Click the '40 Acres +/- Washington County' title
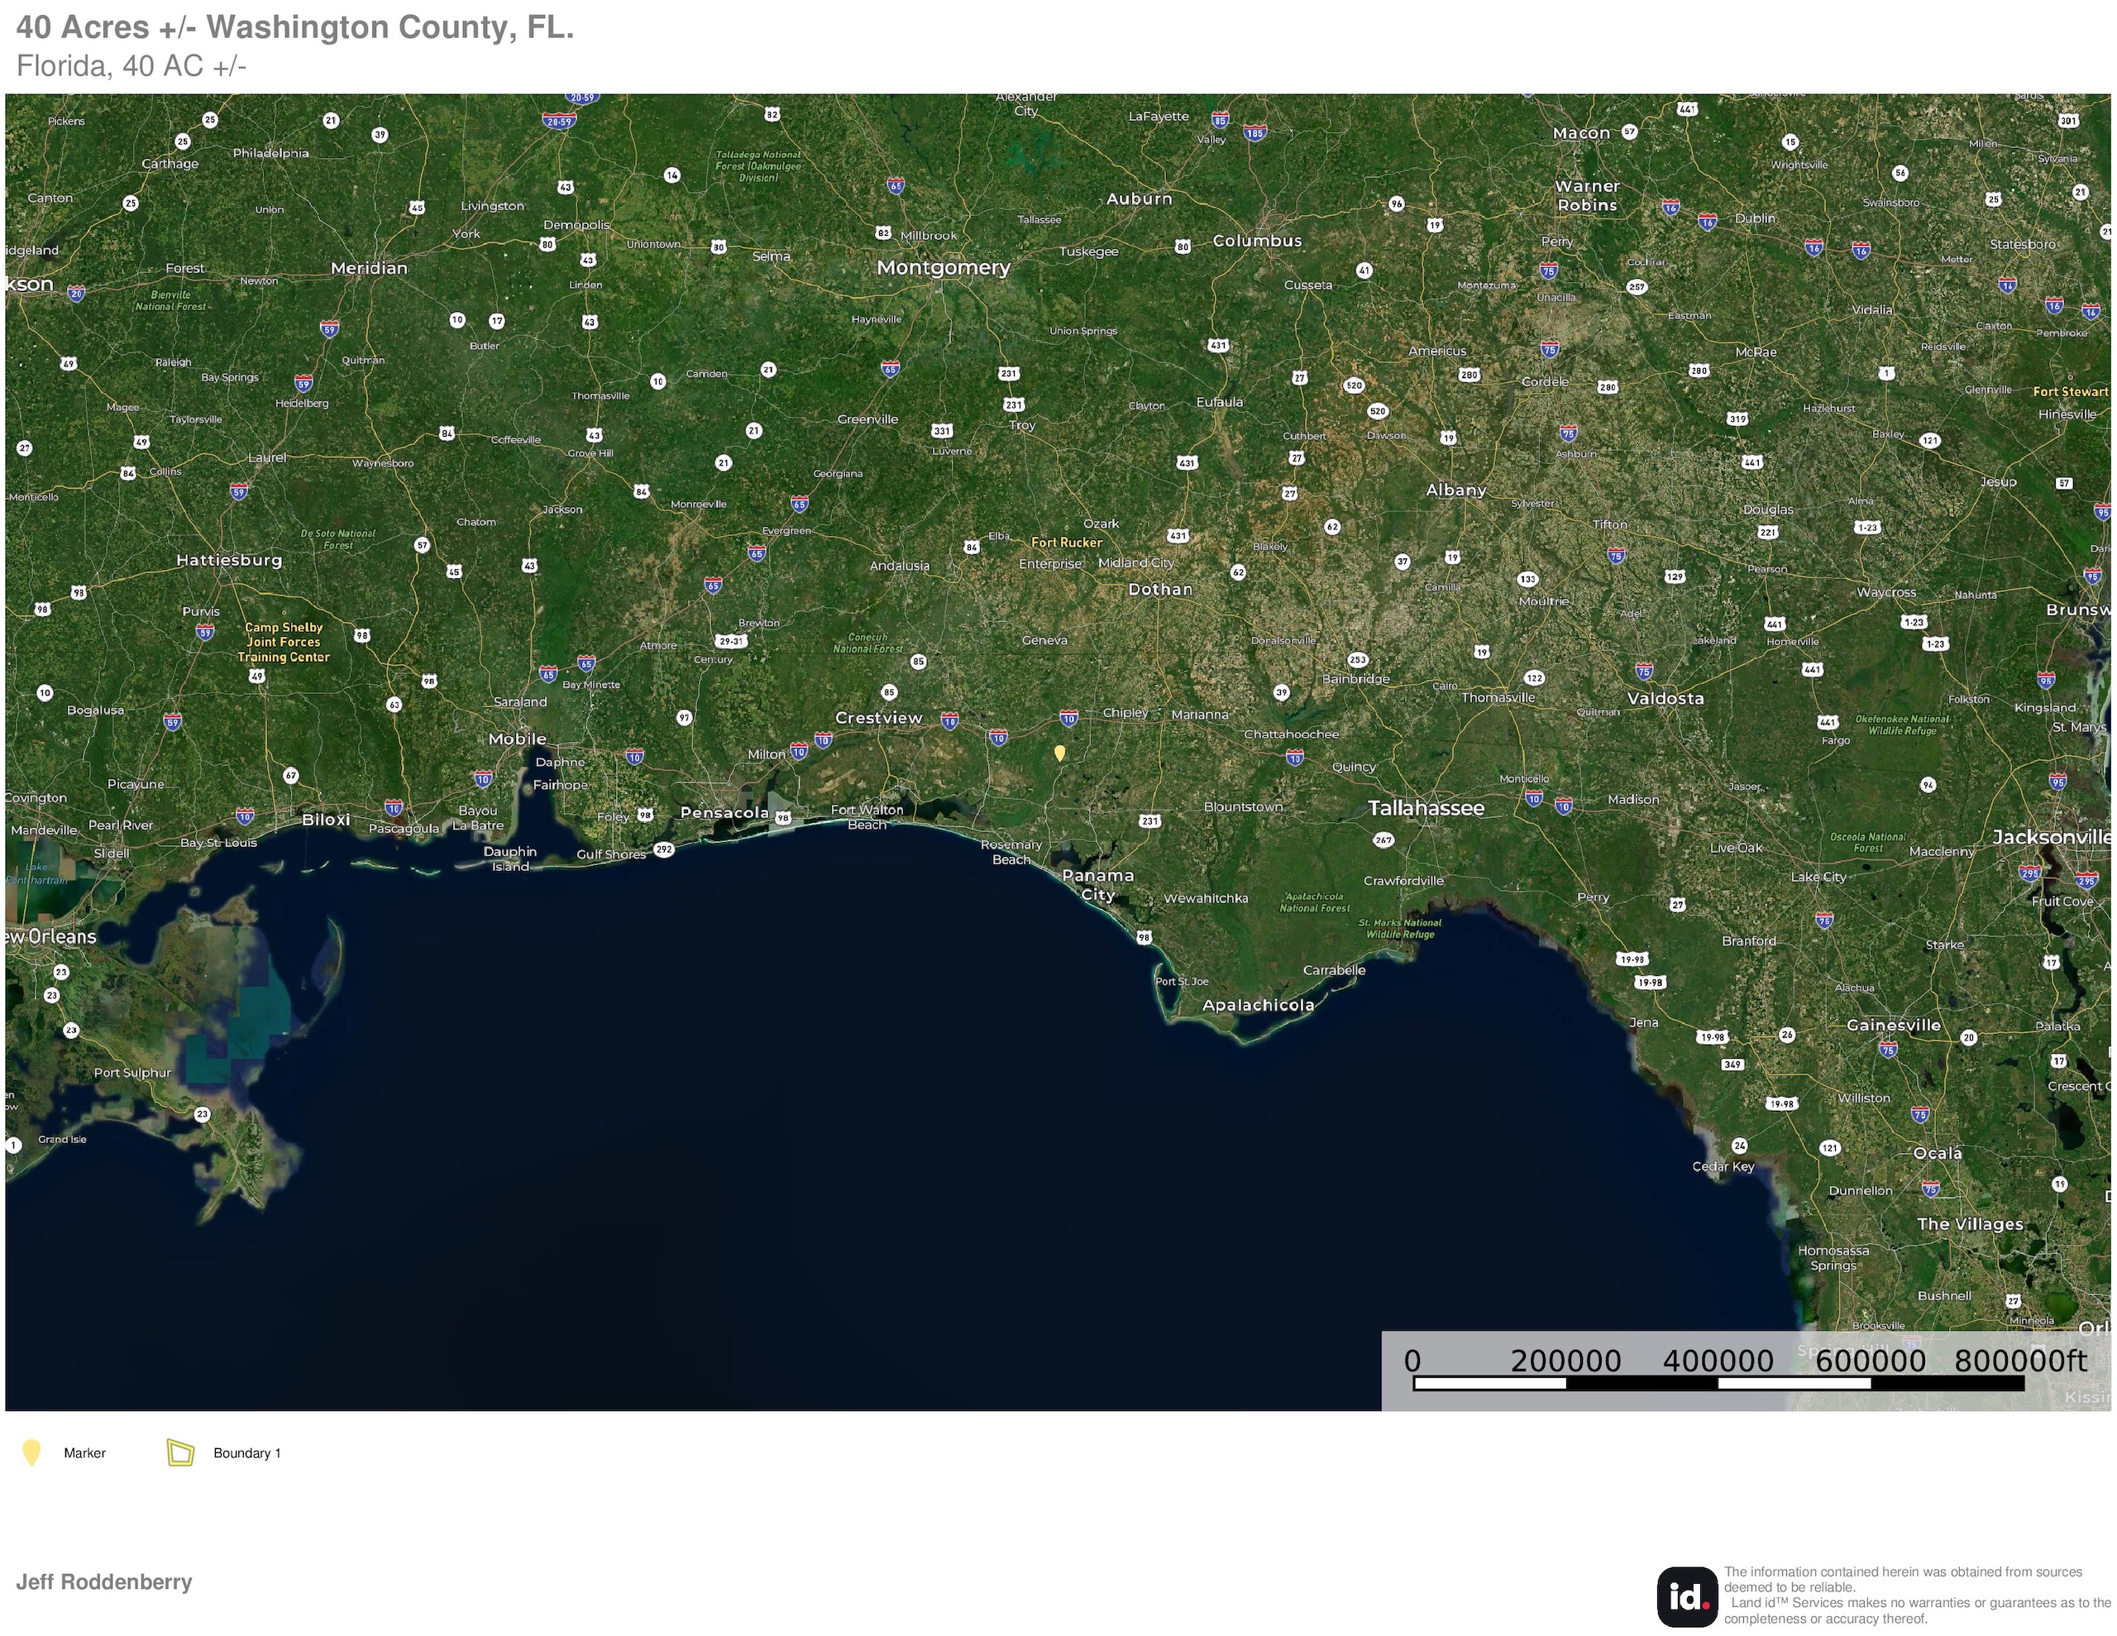This screenshot has height=1636, width=2117. coord(294,27)
